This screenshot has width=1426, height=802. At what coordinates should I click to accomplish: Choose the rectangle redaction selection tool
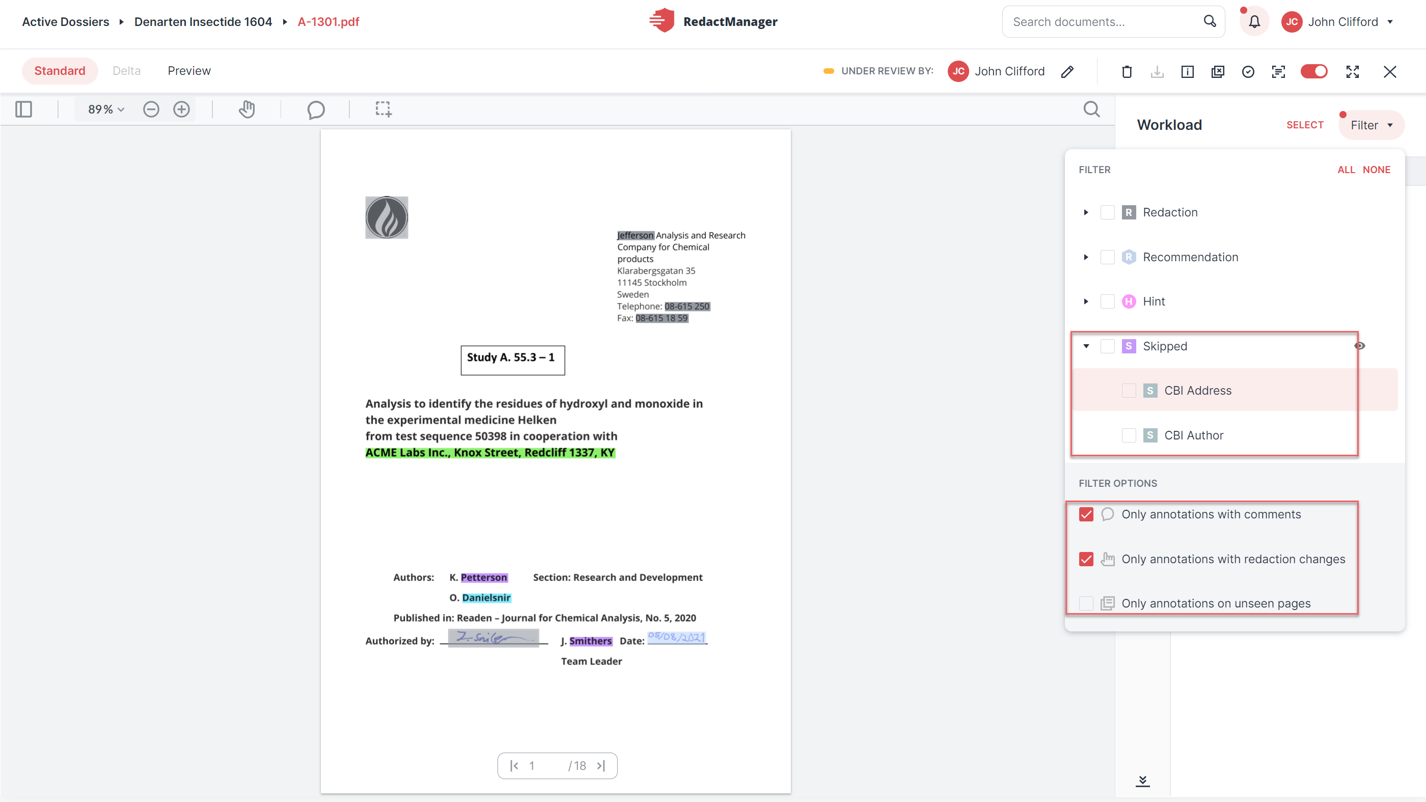click(x=383, y=109)
